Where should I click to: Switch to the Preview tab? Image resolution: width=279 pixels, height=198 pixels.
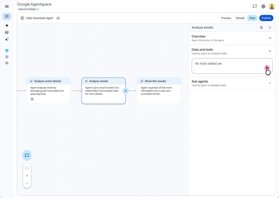pos(226,18)
